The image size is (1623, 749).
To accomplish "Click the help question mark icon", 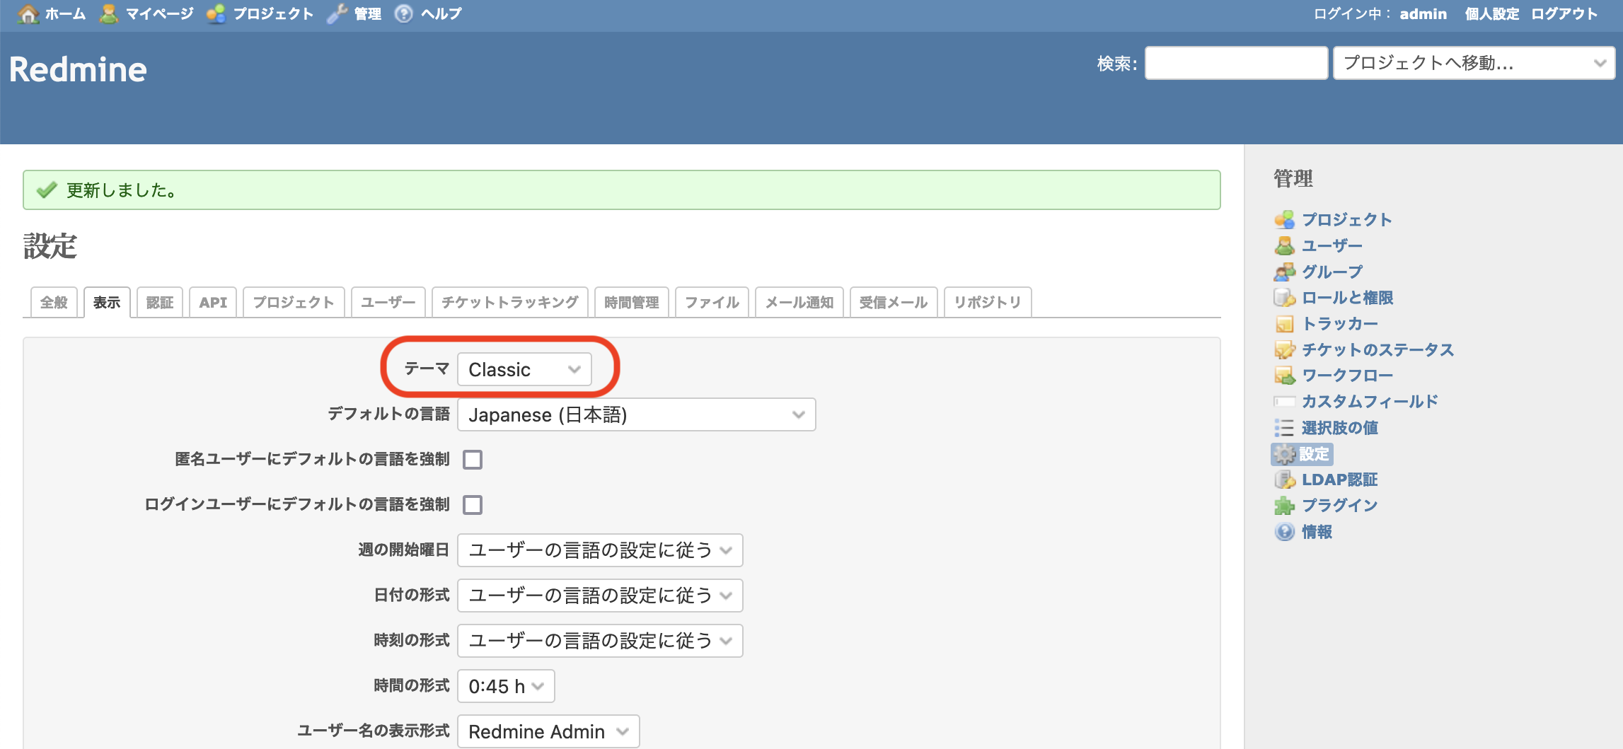I will [403, 13].
